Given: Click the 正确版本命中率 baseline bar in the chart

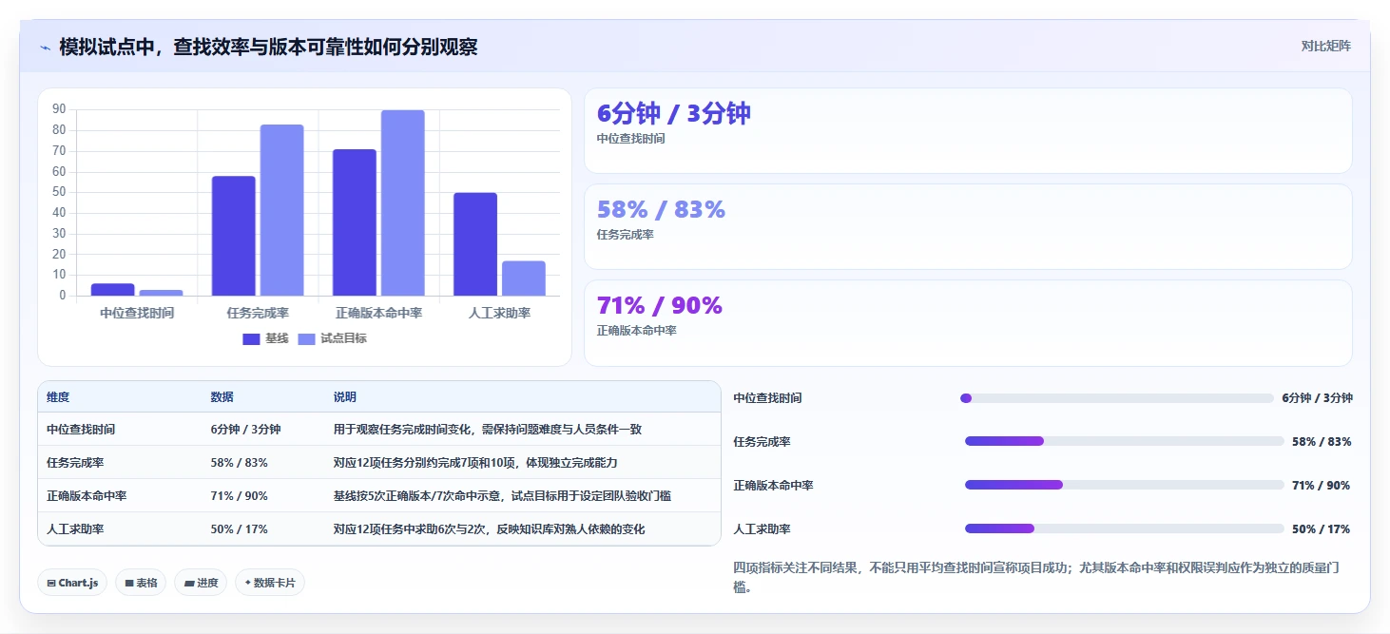Looking at the screenshot, I should tap(355, 222).
